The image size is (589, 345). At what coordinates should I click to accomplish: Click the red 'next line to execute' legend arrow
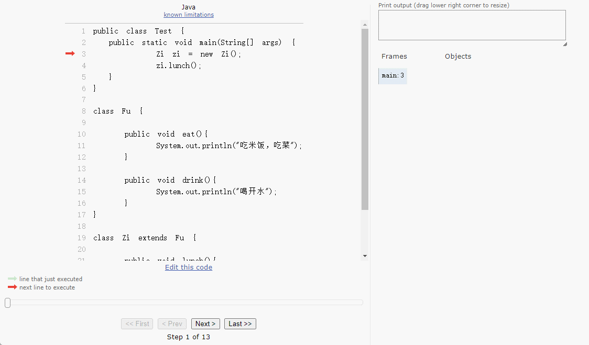(12, 287)
